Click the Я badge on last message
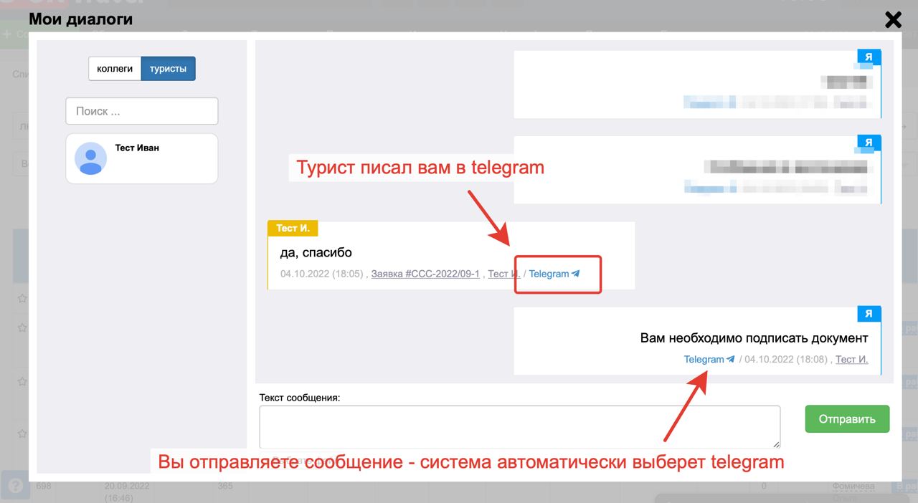918x503 pixels. (x=869, y=314)
